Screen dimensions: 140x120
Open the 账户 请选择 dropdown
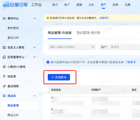pyautogui.click(x=120, y=47)
